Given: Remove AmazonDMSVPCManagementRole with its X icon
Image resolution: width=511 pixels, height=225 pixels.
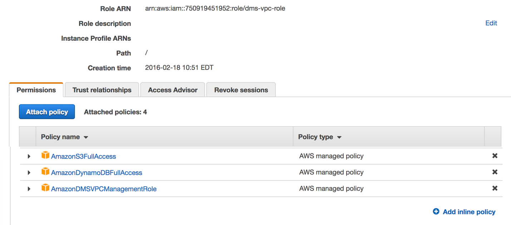Looking at the screenshot, I should pos(495,188).
